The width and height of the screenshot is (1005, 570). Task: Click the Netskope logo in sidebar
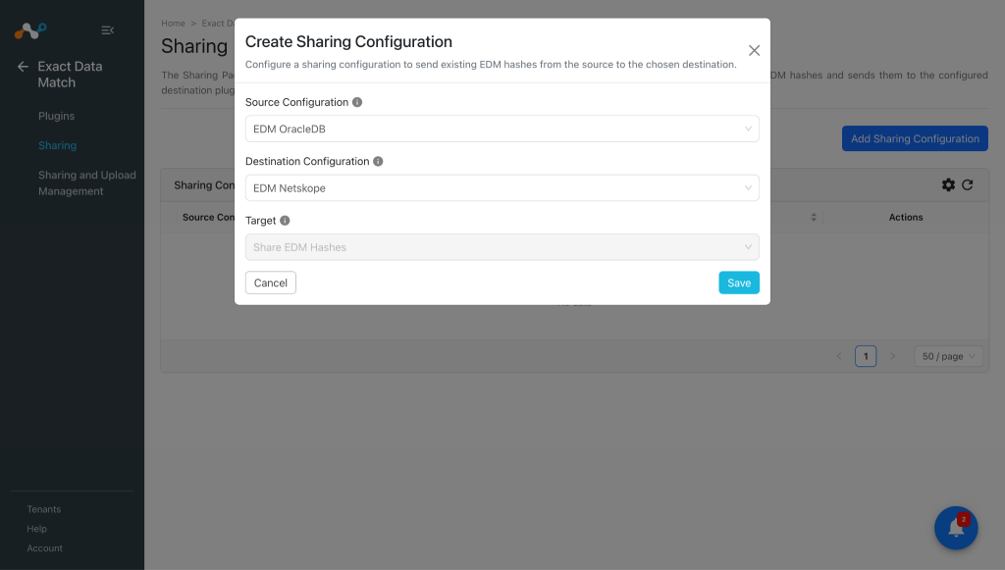click(x=30, y=30)
